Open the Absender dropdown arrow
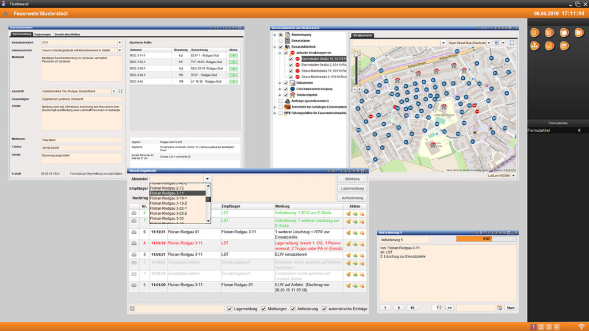 207,179
